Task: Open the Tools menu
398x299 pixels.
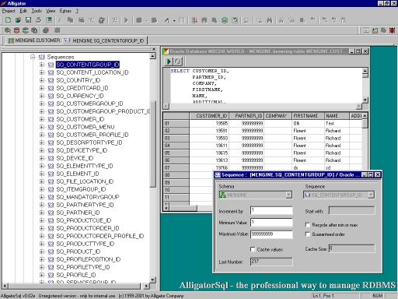Action: coord(37,11)
